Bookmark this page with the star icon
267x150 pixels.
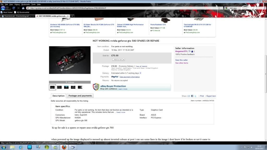(219, 8)
